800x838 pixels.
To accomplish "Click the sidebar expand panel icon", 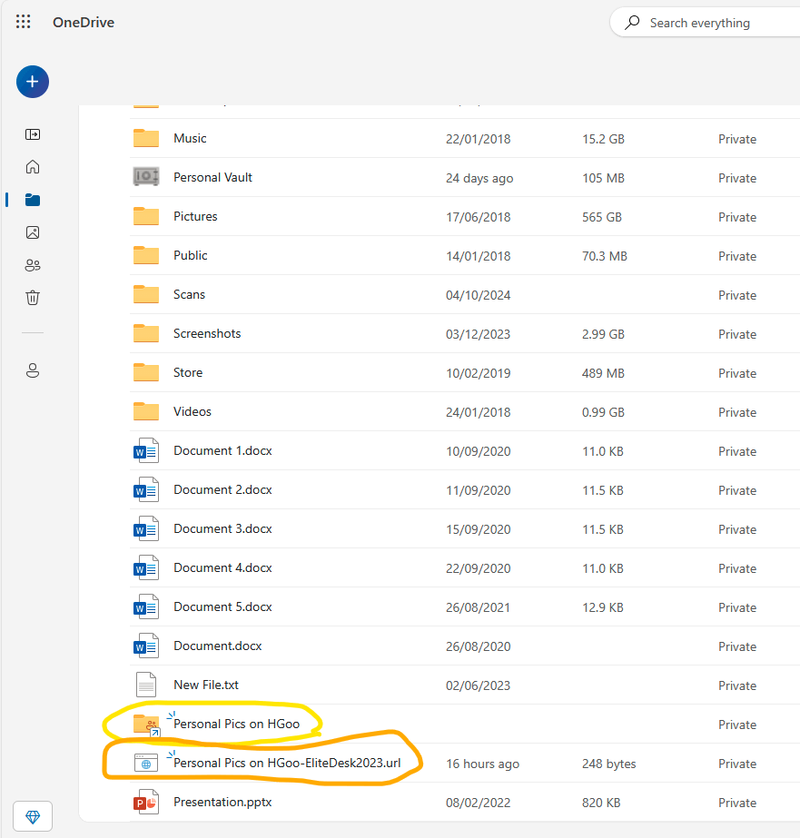I will 33,134.
